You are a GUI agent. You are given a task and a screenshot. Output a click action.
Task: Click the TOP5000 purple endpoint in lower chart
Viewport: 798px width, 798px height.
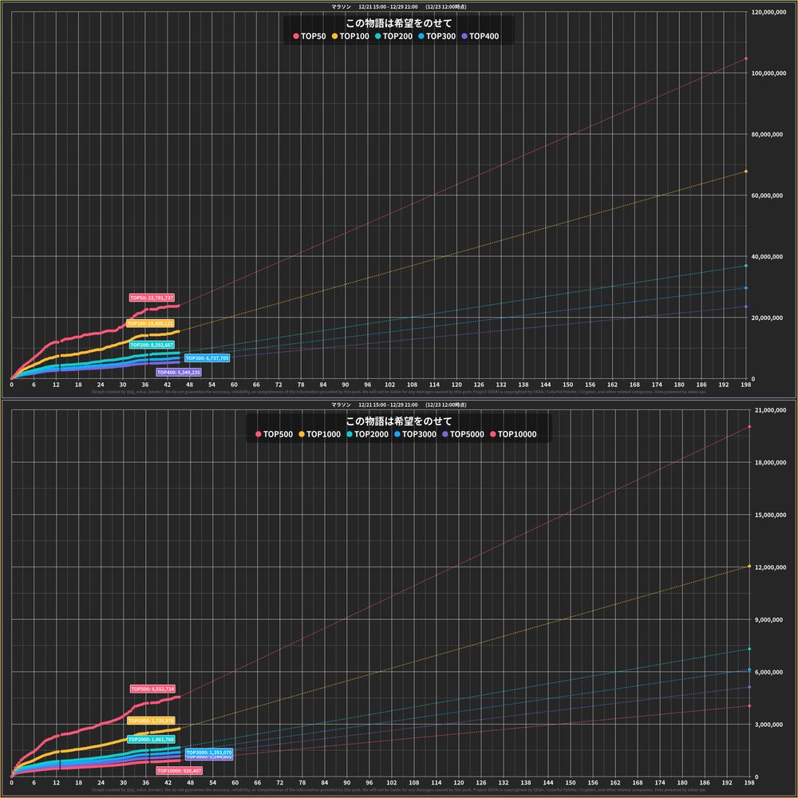(x=749, y=687)
